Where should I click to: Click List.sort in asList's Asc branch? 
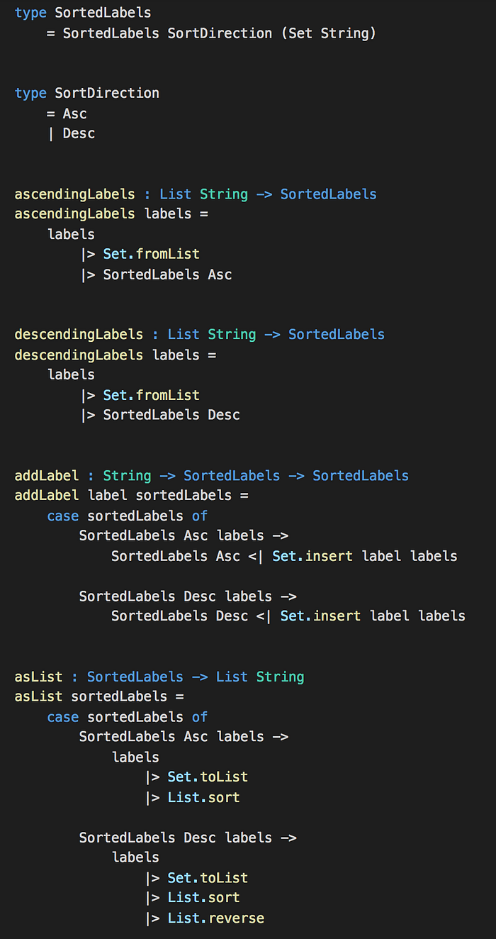pyautogui.click(x=203, y=797)
